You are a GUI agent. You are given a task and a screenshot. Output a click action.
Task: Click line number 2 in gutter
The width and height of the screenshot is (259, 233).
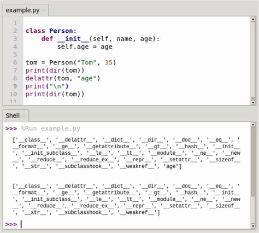pyautogui.click(x=15, y=31)
